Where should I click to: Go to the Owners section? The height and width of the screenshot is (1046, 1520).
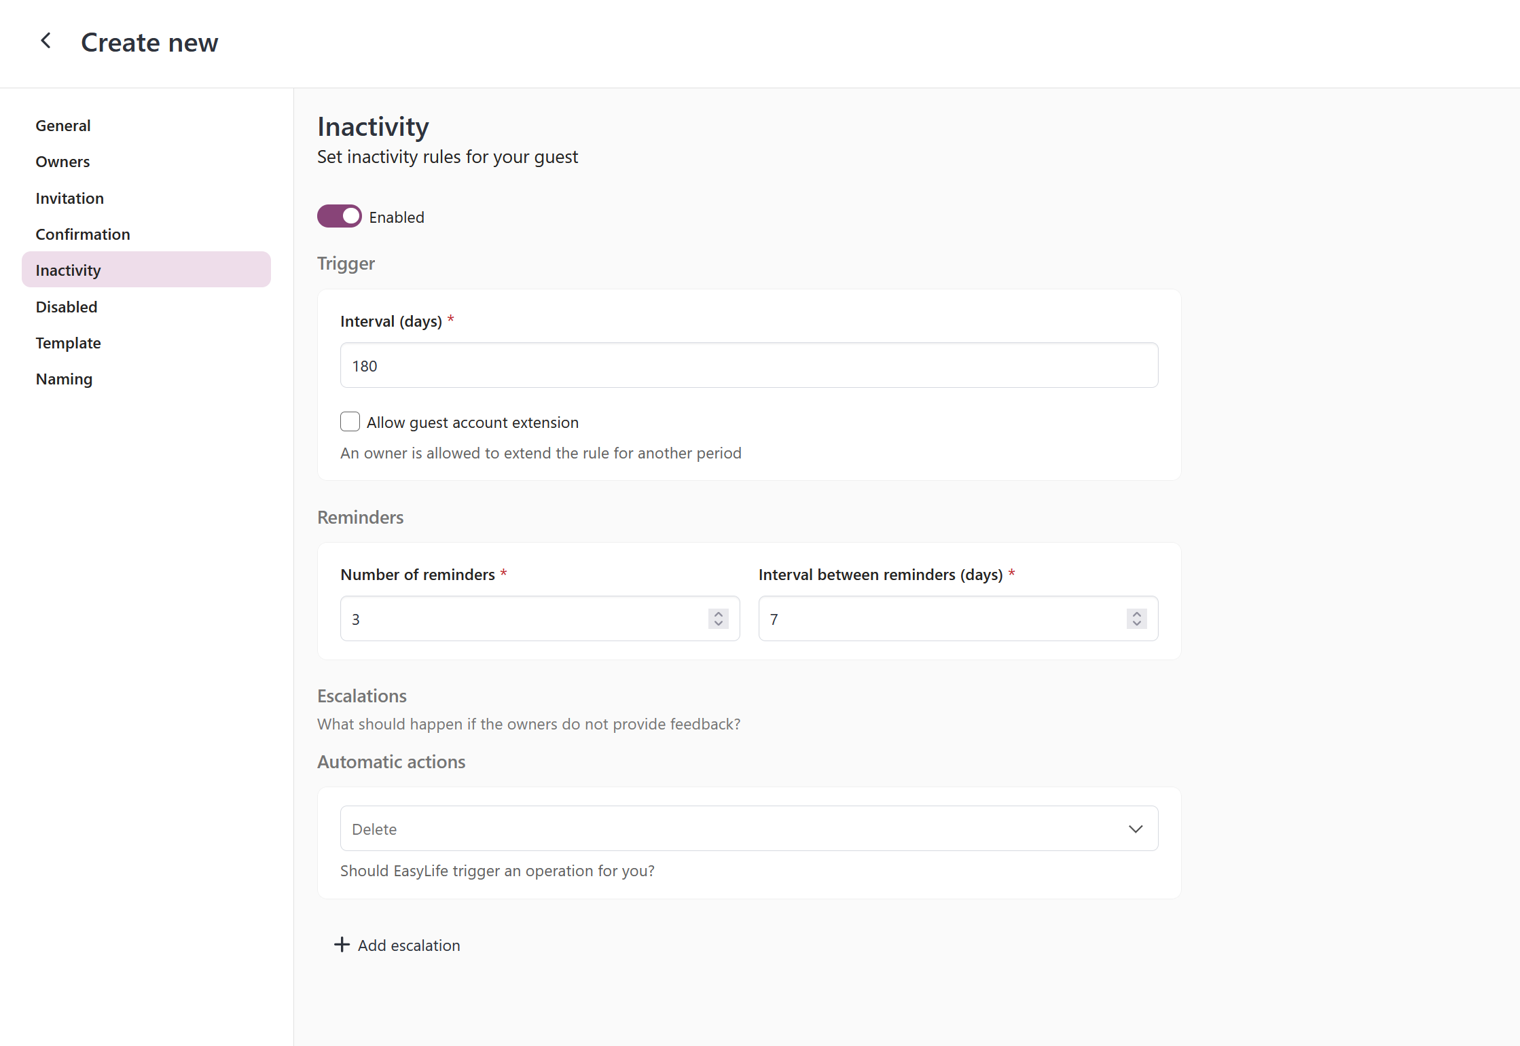click(x=62, y=162)
